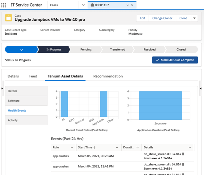
Task: Click the briefcase icon on tab 00001157
Action: (x=92, y=5)
